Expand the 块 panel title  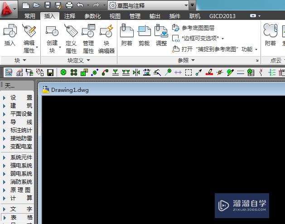coord(20,60)
